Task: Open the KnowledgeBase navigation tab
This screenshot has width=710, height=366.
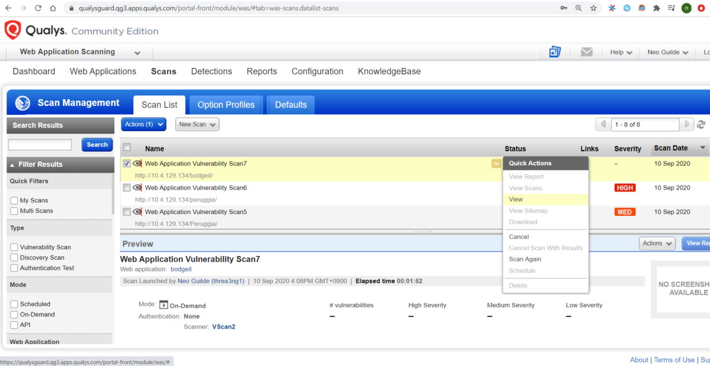Action: pyautogui.click(x=389, y=72)
